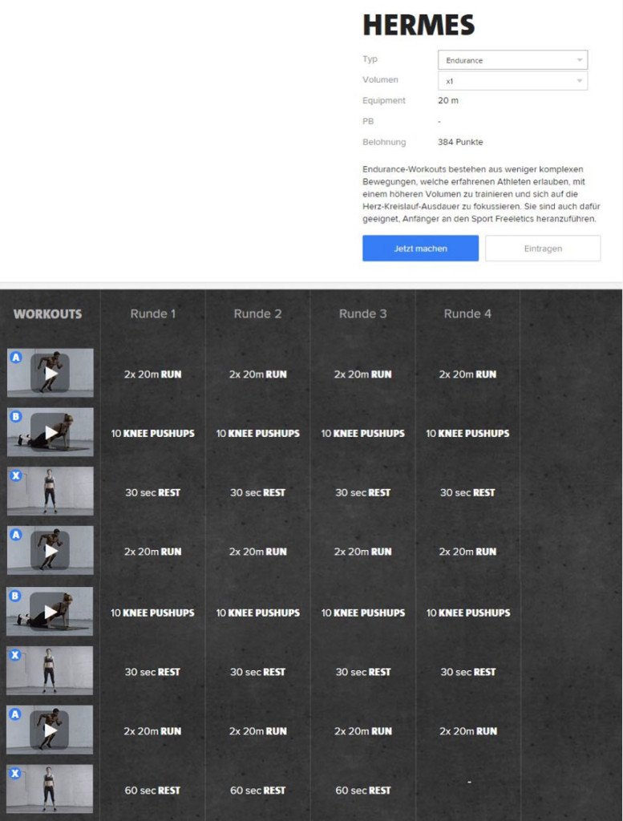
Task: Click the X badge on the 60 sec REST thumbnail
Action: click(x=16, y=774)
